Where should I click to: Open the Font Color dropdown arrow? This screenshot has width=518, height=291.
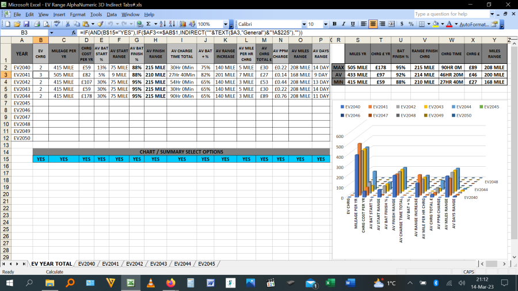pyautogui.click(x=456, y=24)
